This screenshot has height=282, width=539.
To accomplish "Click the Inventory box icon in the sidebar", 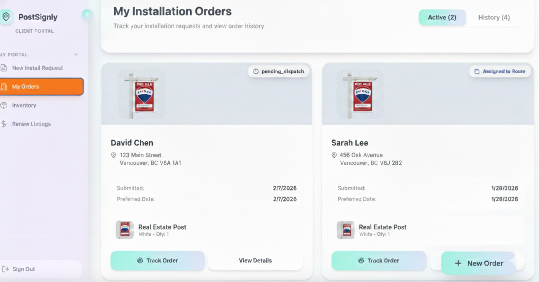I will coord(3,105).
